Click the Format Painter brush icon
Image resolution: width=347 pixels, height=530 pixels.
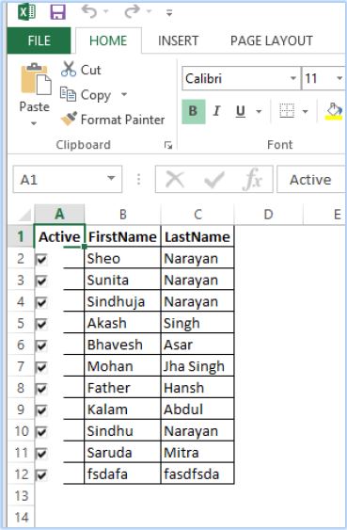click(x=69, y=119)
